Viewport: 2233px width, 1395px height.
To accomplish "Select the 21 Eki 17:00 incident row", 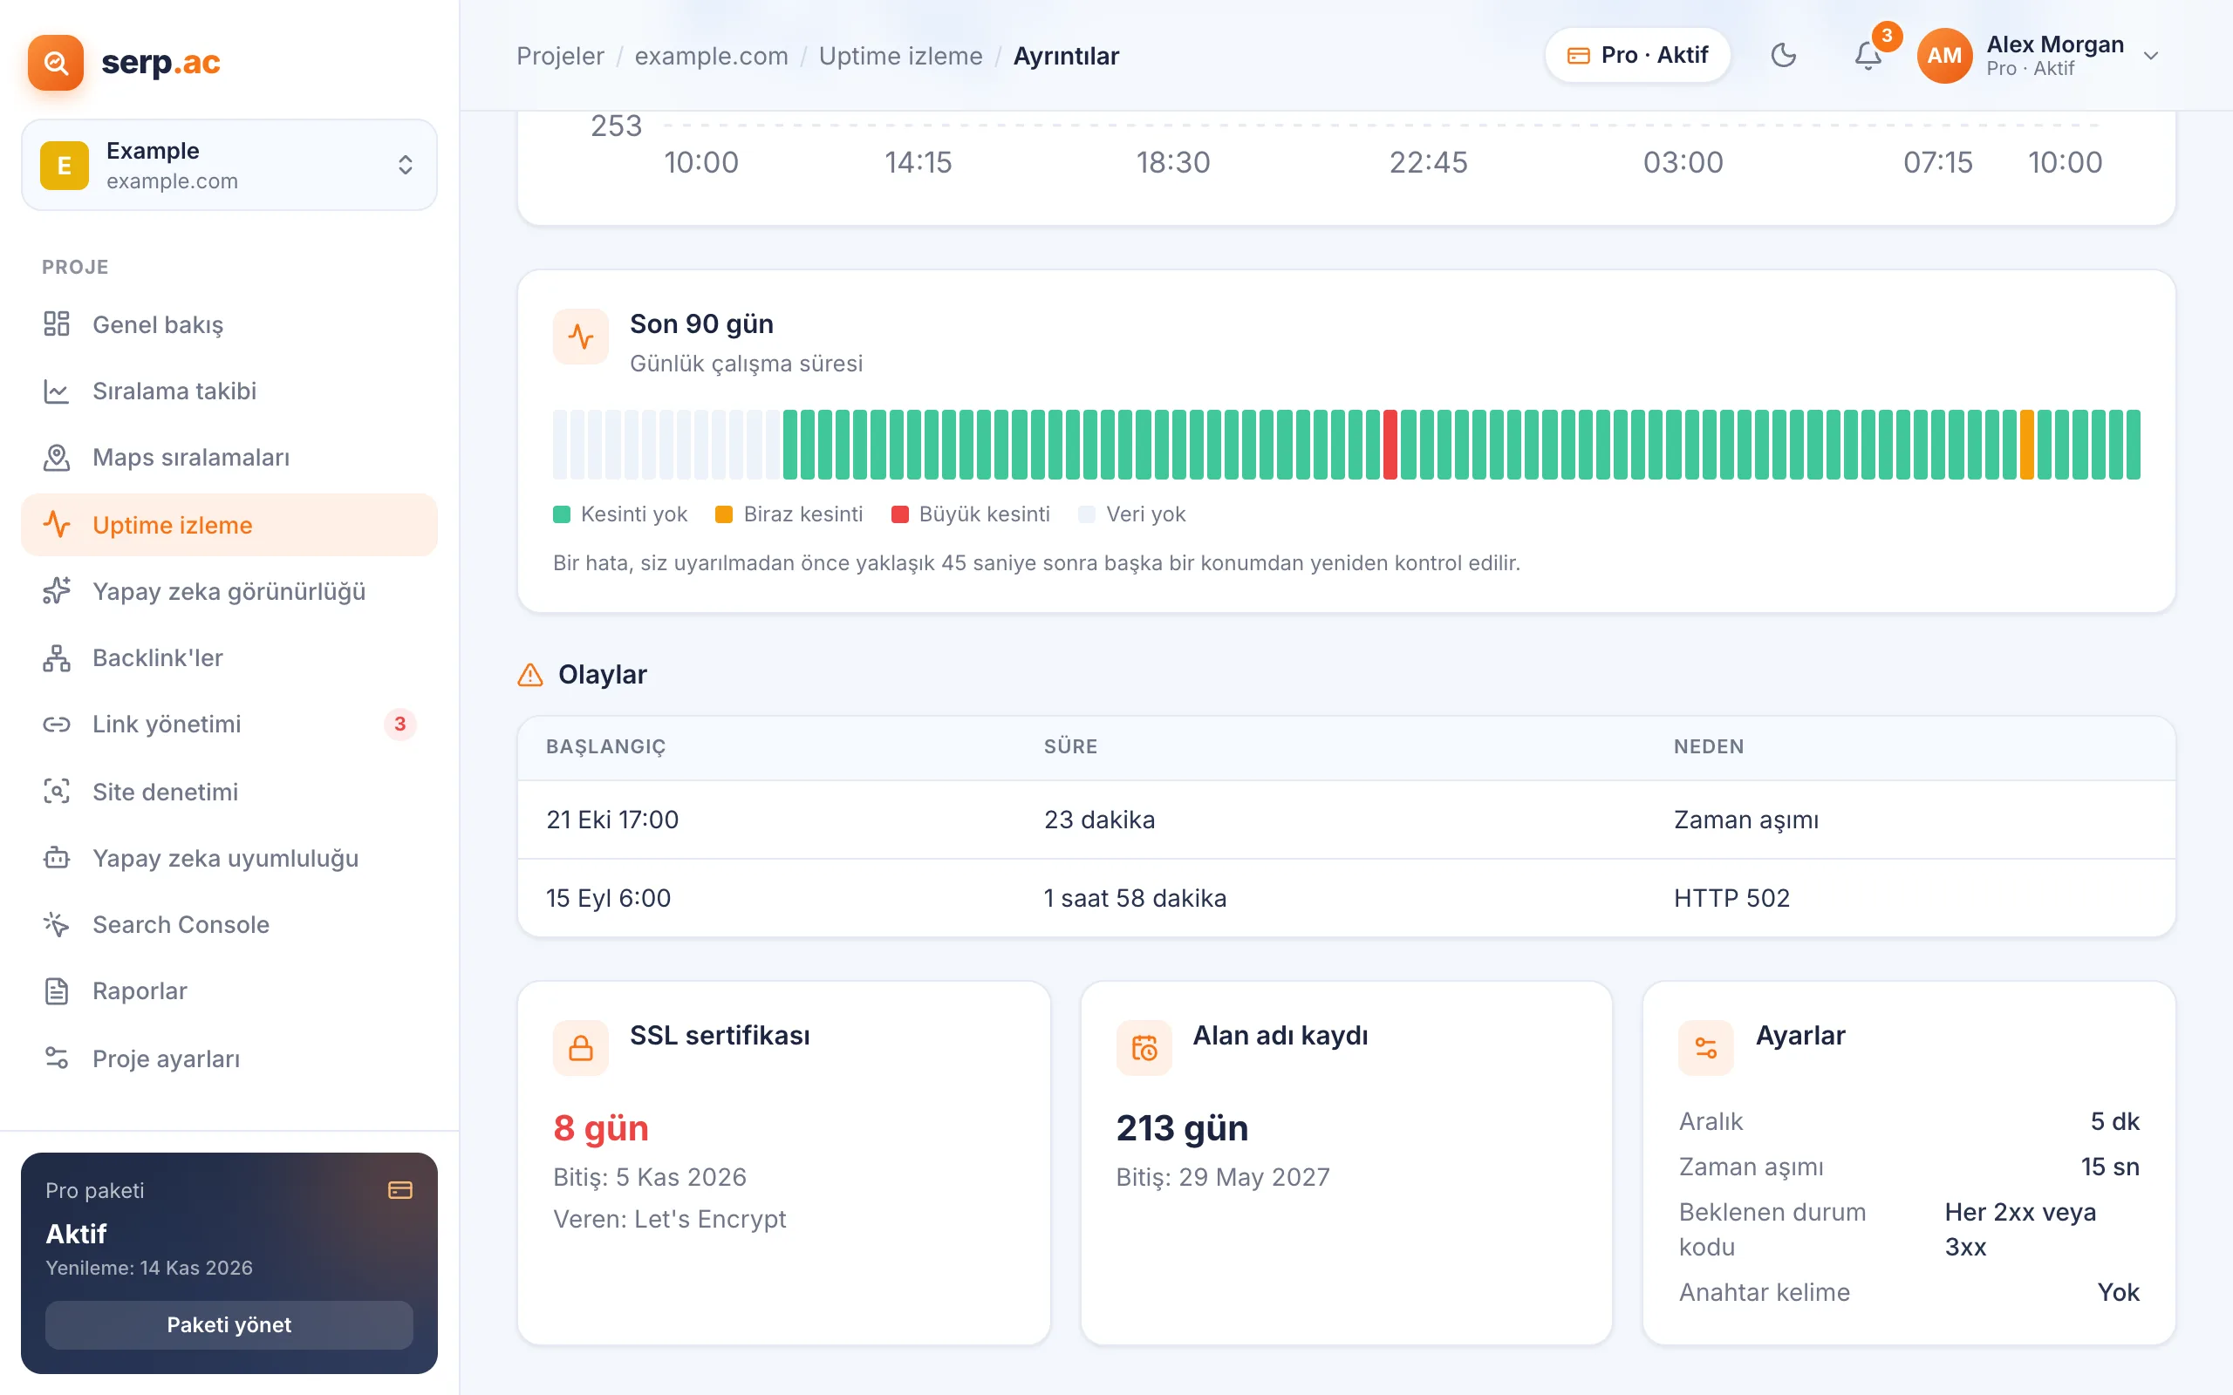I will coord(1346,820).
